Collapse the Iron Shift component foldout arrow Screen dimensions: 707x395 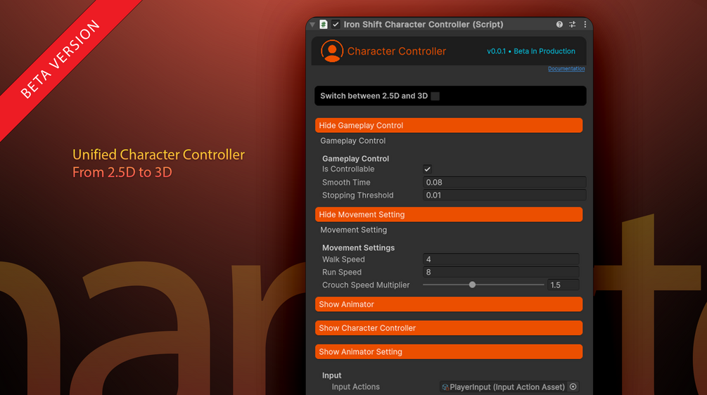point(312,25)
